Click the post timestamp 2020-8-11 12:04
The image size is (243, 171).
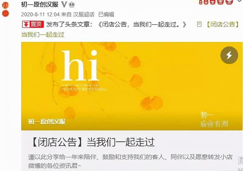click(40, 14)
